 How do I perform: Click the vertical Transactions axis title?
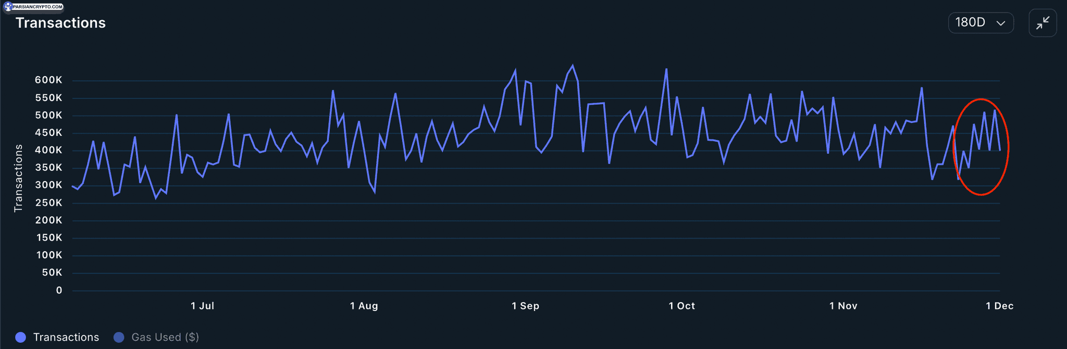18,178
